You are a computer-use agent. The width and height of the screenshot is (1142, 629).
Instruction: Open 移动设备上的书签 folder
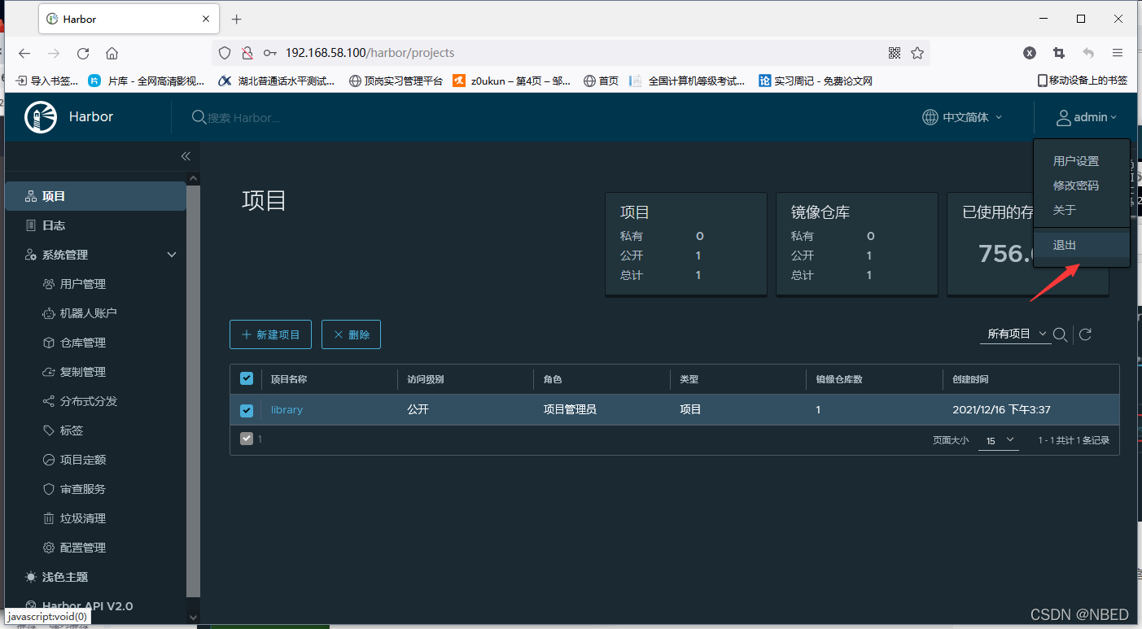(1083, 81)
